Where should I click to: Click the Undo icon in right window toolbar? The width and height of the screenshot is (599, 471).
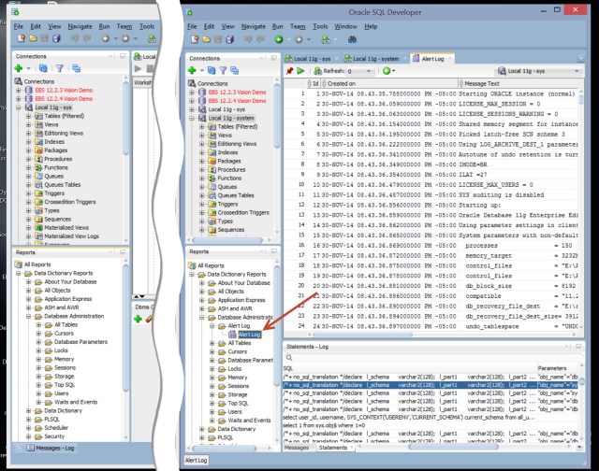248,39
